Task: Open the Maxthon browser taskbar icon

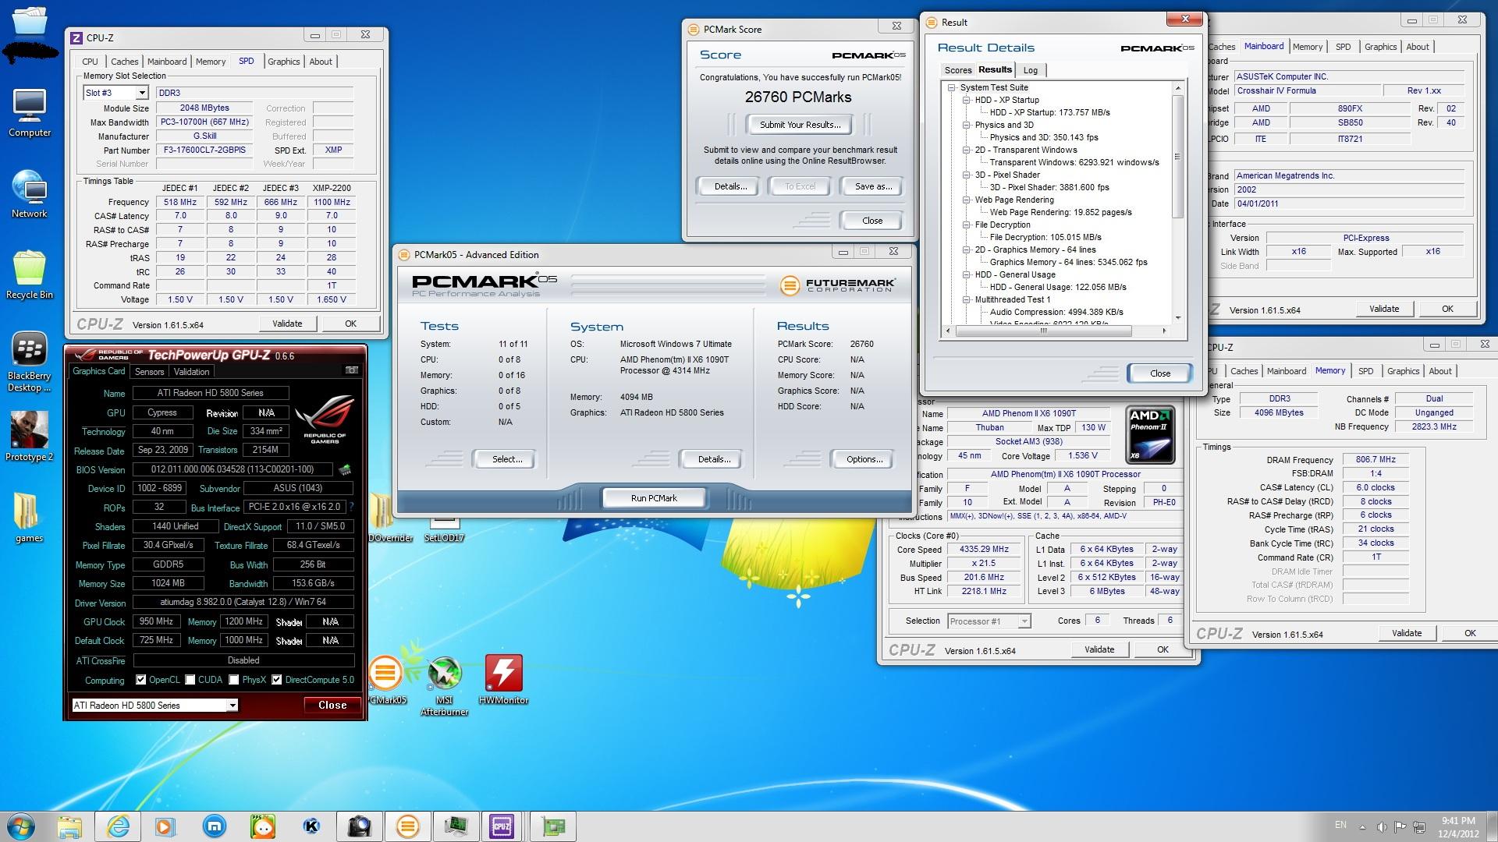Action: coord(215,826)
